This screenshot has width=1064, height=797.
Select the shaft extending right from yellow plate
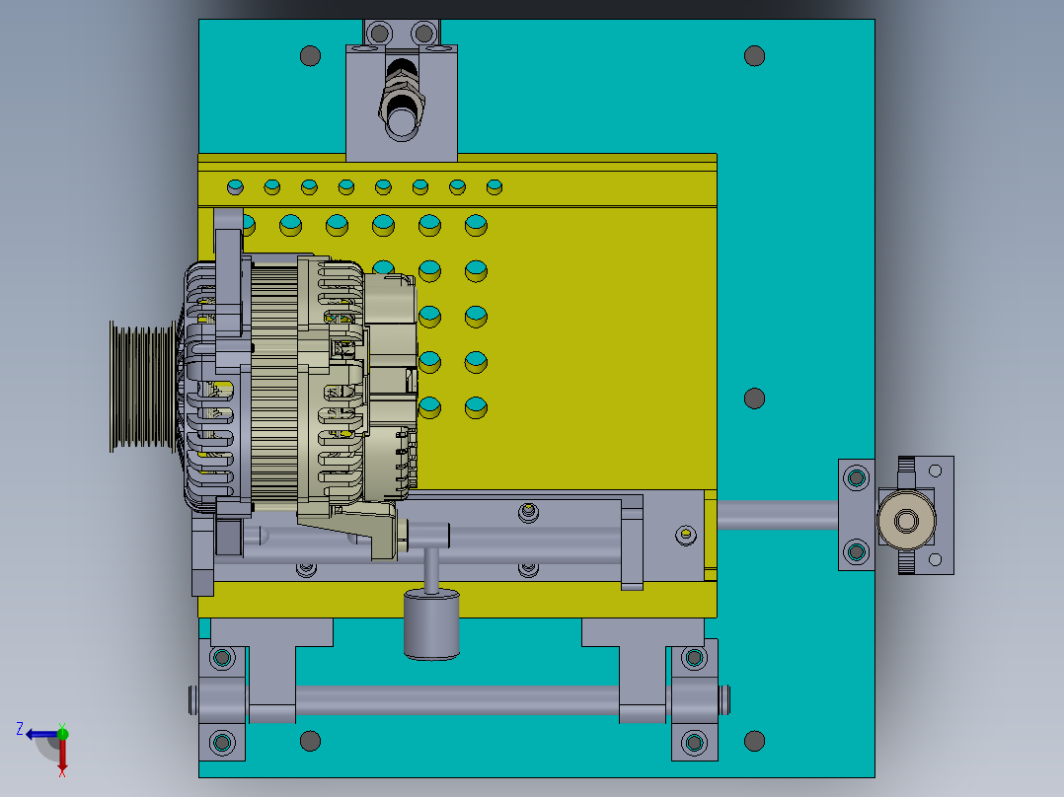click(778, 516)
